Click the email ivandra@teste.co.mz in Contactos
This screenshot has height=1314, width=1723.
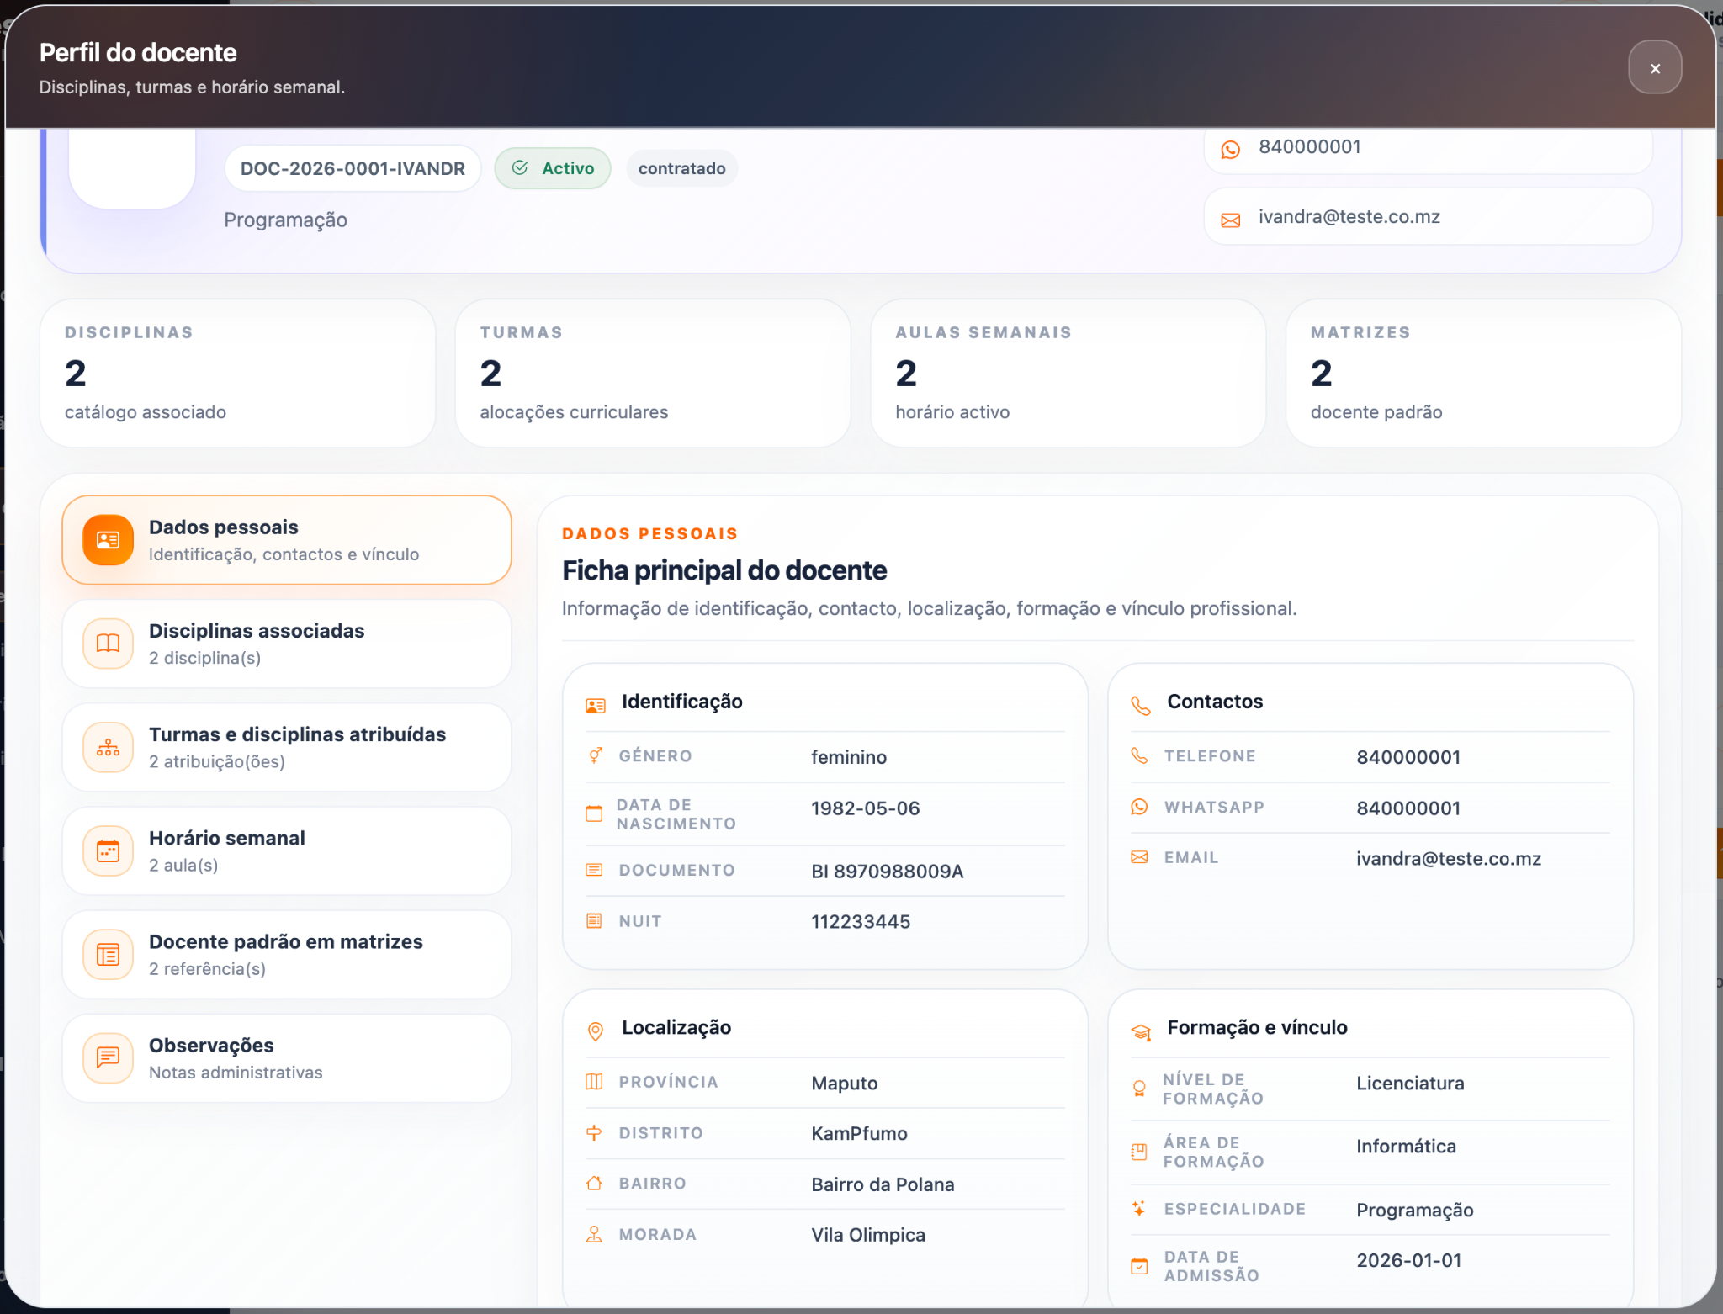[x=1448, y=859]
